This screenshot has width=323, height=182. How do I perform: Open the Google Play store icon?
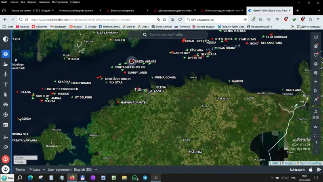tap(319, 169)
